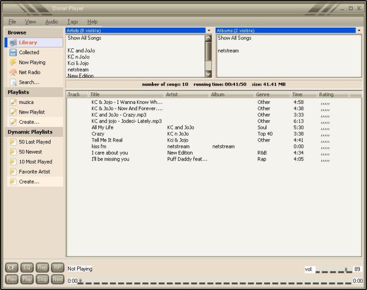Open the 50 Last Played playlist

34,142
